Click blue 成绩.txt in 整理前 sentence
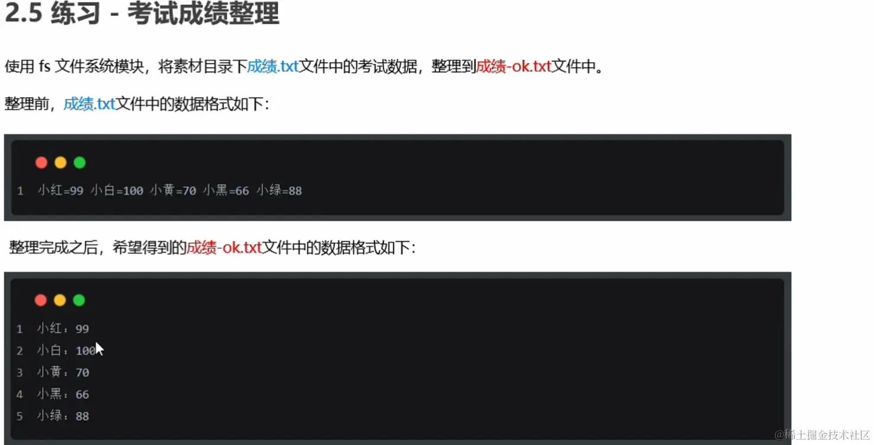Screen dimensions: 874x445 tap(89, 104)
